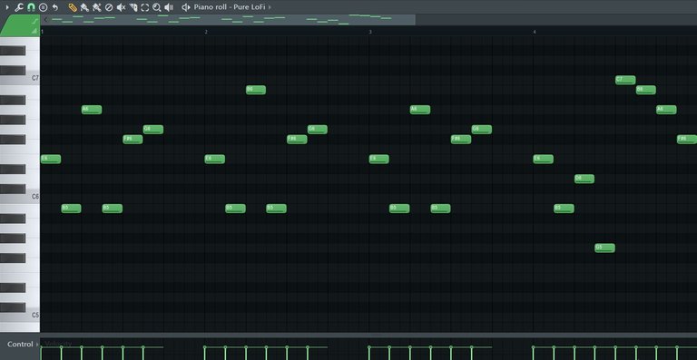697x360 pixels.
Task: Click the Piano roll - Pure LoFi title
Action: (230, 7)
